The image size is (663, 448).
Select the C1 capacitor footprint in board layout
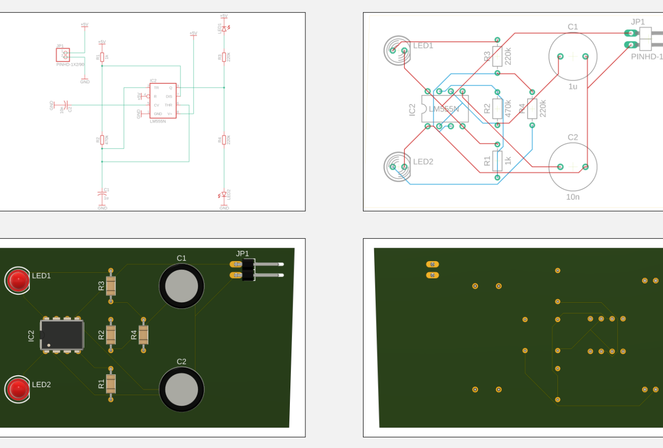573,56
